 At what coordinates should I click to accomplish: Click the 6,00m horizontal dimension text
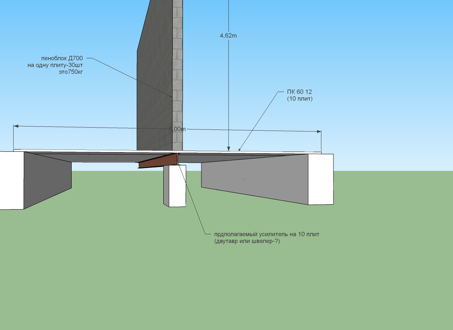pos(177,129)
